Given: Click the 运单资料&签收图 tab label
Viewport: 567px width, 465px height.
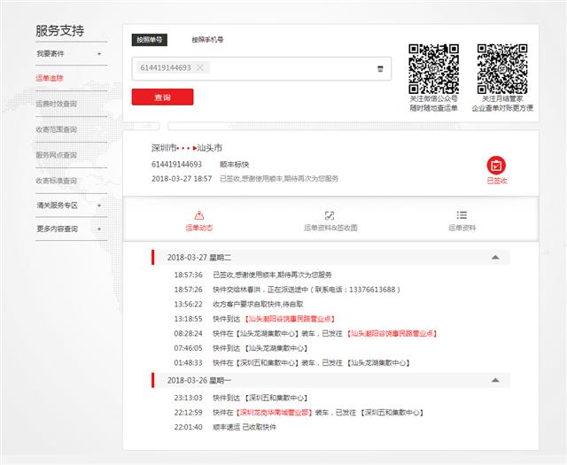Looking at the screenshot, I should coord(330,228).
